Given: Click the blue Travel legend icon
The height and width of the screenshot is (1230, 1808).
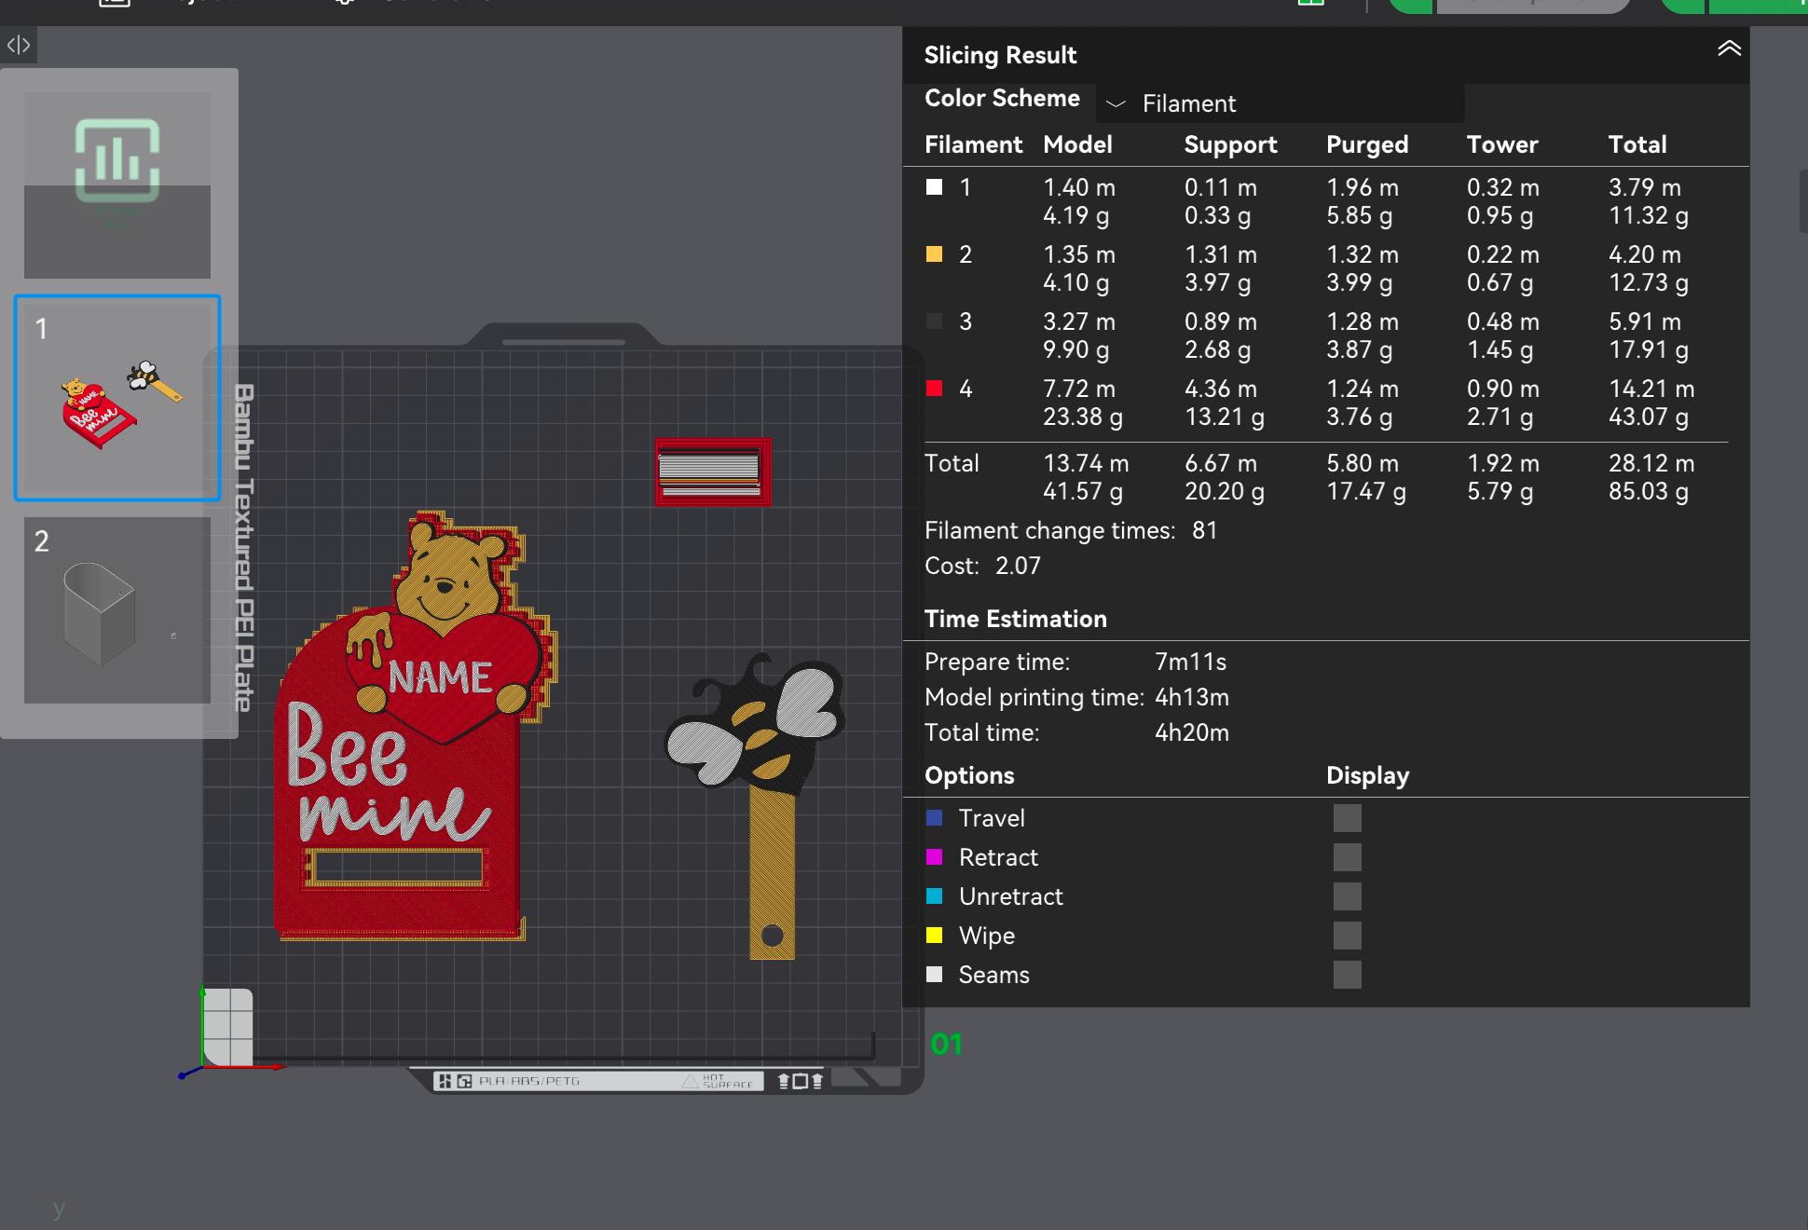Looking at the screenshot, I should coord(934,818).
